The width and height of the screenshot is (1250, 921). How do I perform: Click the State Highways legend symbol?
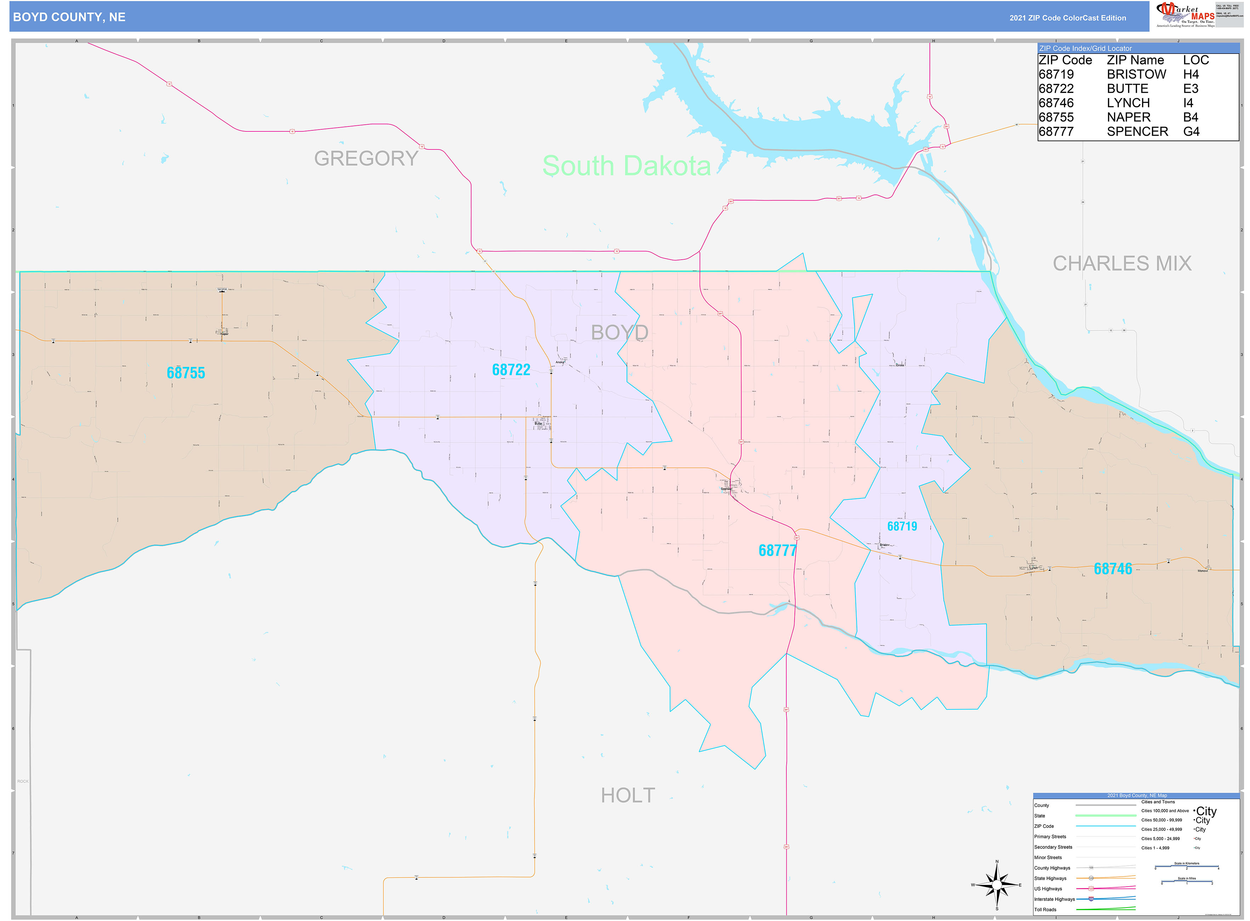coord(1091,878)
